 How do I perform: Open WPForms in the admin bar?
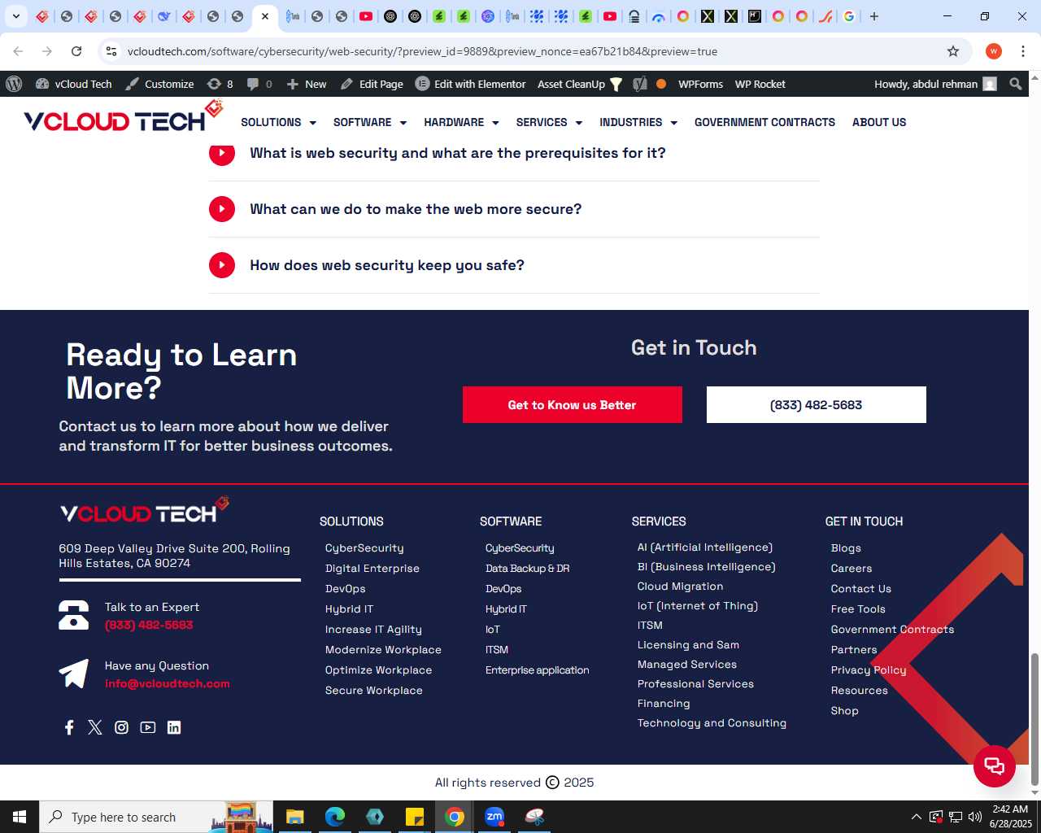tap(700, 84)
